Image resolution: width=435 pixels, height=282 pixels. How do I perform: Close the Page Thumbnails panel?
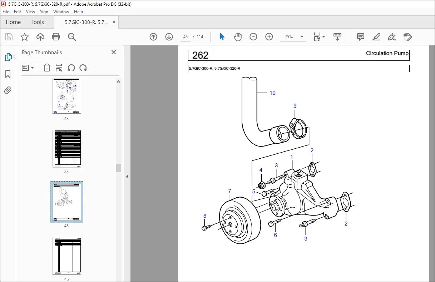click(114, 52)
